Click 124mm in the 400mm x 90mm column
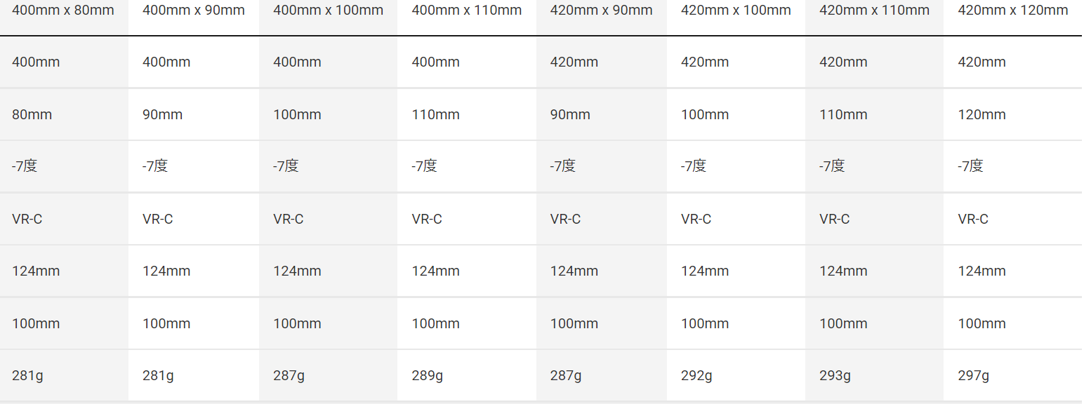 click(x=166, y=271)
